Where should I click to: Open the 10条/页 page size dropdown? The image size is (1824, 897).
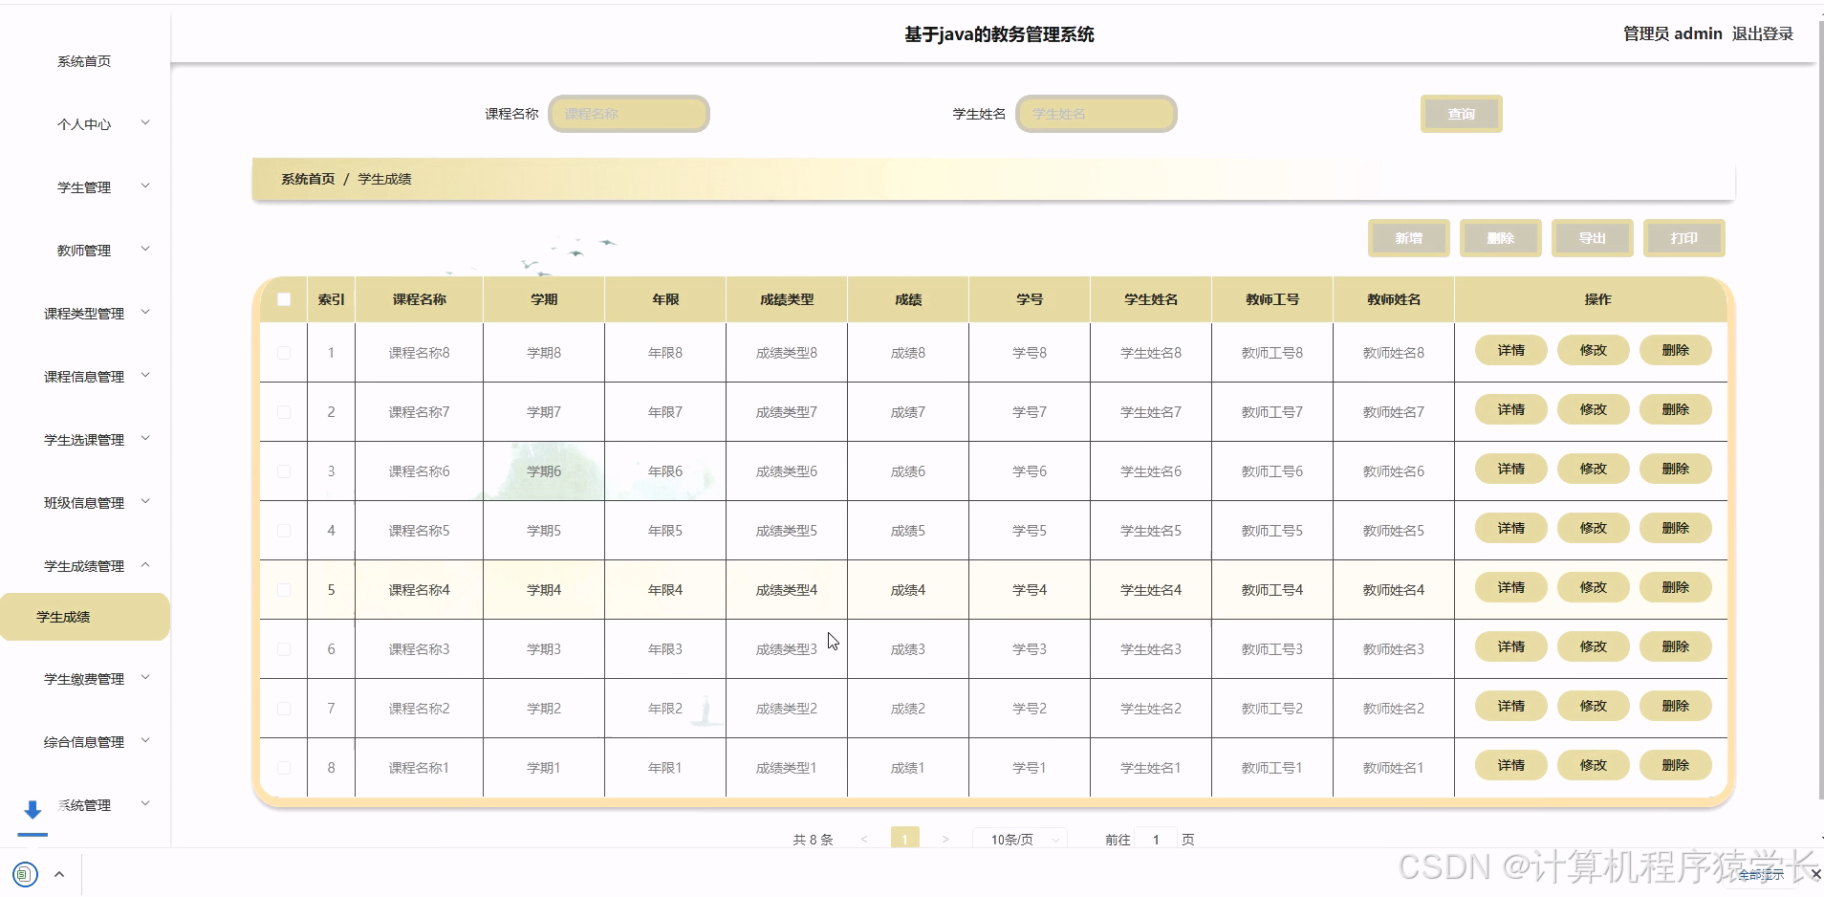[x=1019, y=839]
